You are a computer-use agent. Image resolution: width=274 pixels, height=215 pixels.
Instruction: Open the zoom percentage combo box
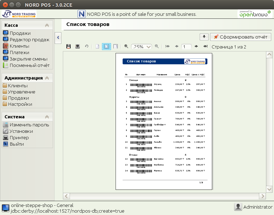(x=141, y=47)
